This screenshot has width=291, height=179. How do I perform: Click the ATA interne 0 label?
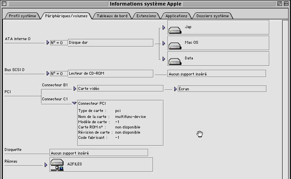(17, 39)
